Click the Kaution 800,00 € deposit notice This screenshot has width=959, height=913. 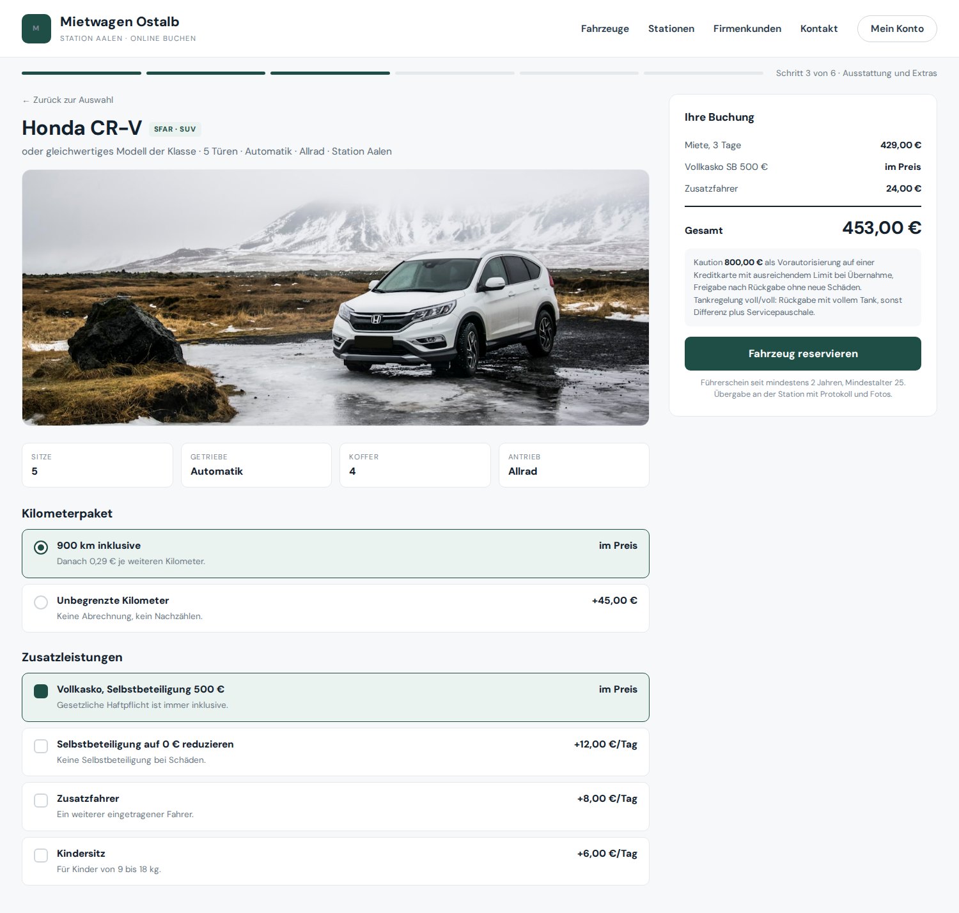click(803, 288)
